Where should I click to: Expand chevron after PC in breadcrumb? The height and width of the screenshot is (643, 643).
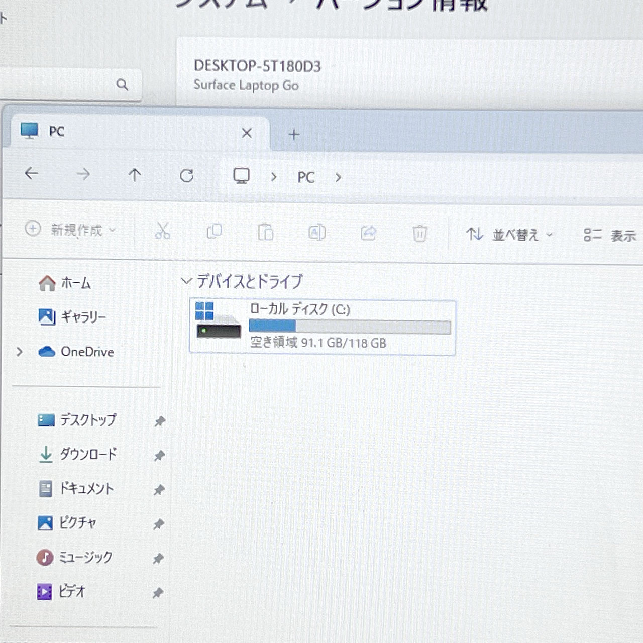(x=338, y=177)
